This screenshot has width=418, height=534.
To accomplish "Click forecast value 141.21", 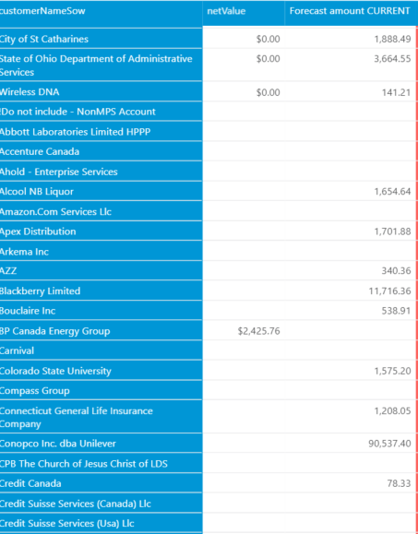I will (396, 92).
